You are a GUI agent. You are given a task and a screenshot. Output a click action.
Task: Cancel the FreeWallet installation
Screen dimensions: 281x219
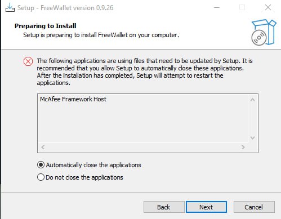coord(254,207)
